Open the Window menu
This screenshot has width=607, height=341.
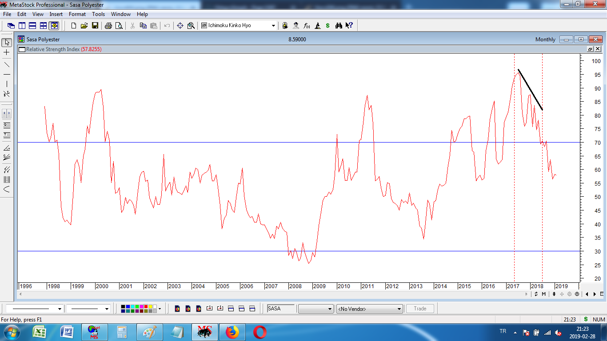121,14
